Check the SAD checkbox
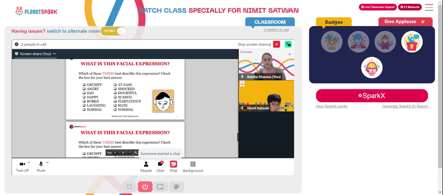This screenshot has width=443, height=195. (x=84, y=93)
